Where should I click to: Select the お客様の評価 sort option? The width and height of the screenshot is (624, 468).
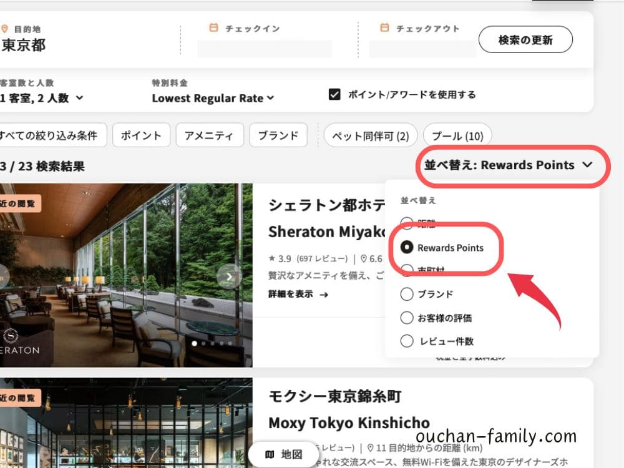tap(436, 318)
